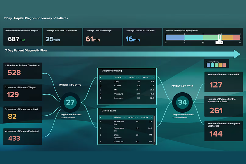
Task: Select the MRI row in Diagnostic Imaging
Action: click(127, 90)
